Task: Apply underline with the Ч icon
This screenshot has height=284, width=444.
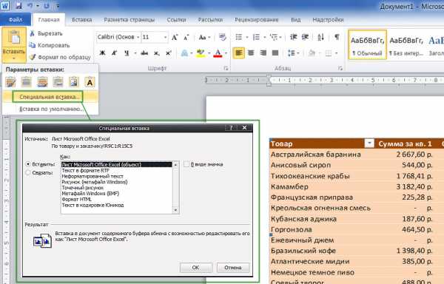Action: 127,53
